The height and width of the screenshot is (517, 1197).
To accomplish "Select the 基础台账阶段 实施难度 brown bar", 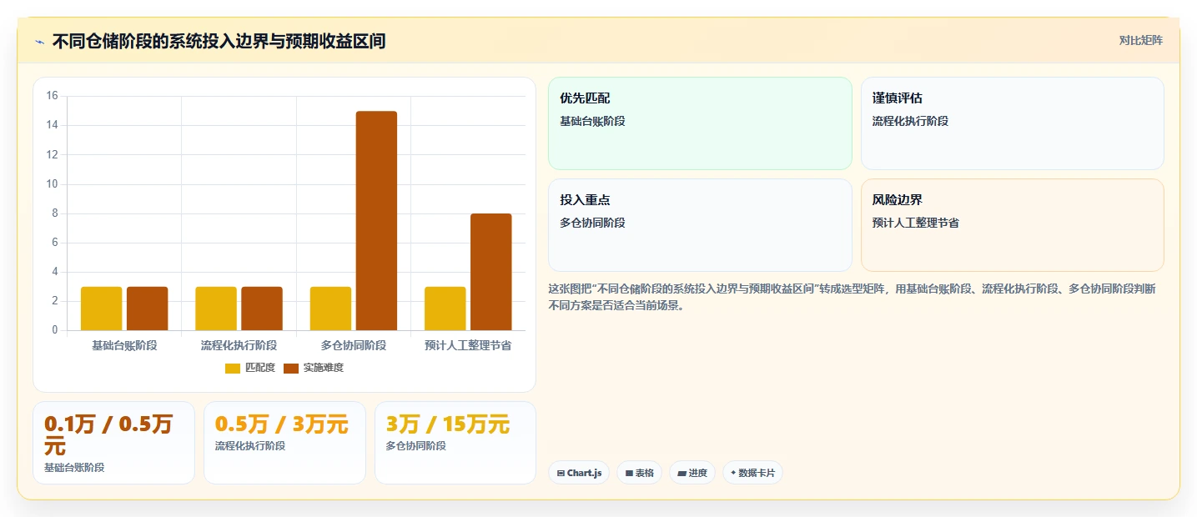I will click(148, 309).
